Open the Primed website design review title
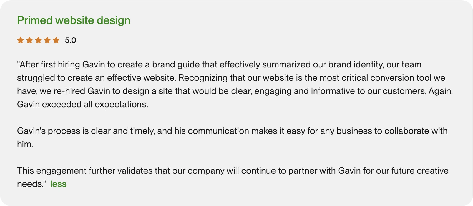Viewport: 473px width, 206px height. (x=74, y=20)
